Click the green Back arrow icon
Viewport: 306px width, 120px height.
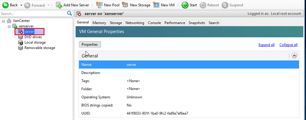[5, 5]
